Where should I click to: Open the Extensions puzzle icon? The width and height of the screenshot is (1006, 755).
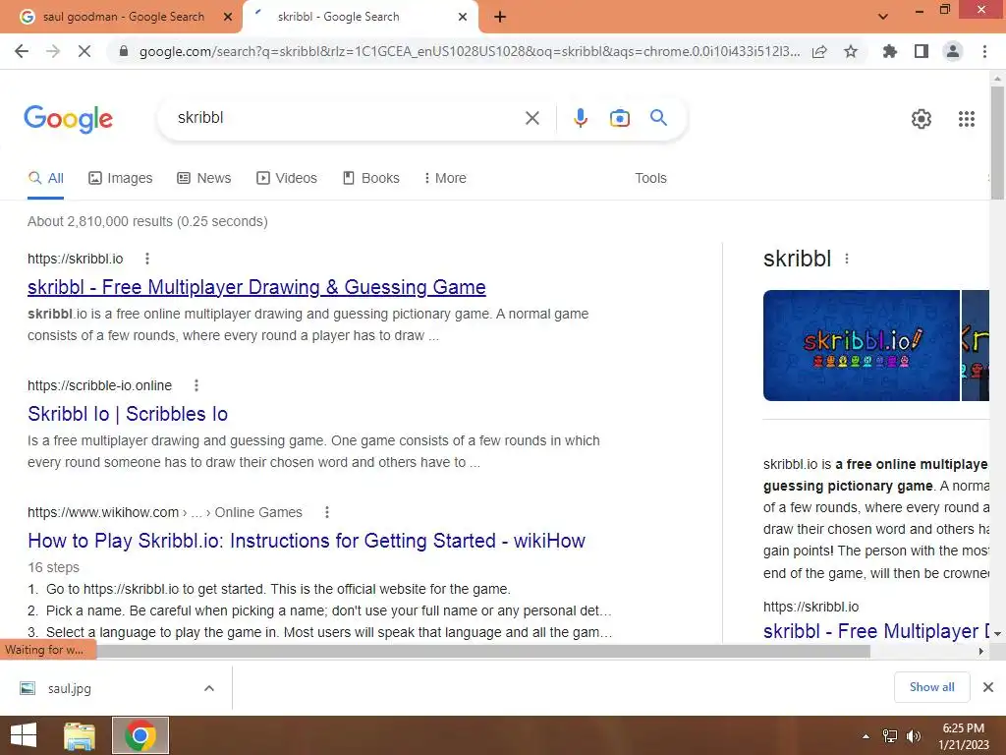(x=889, y=51)
